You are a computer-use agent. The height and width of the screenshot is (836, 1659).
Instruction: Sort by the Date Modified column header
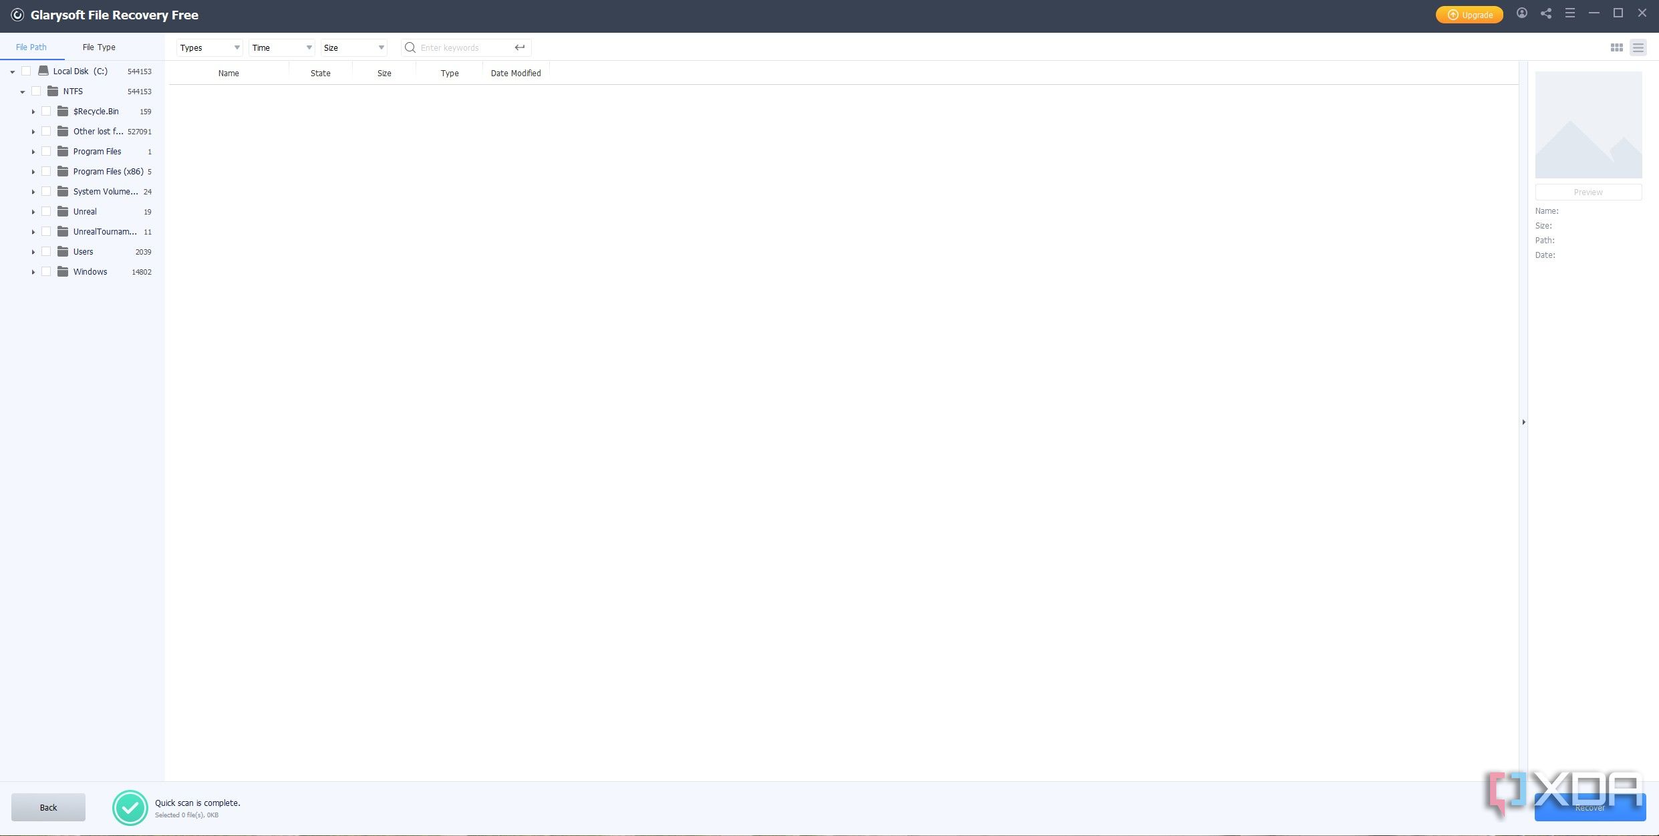click(x=516, y=73)
